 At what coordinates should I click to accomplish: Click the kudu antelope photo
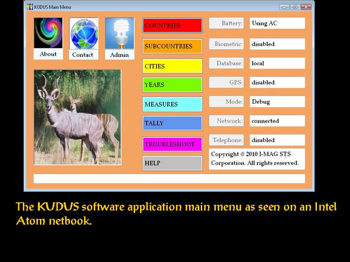pyautogui.click(x=77, y=117)
